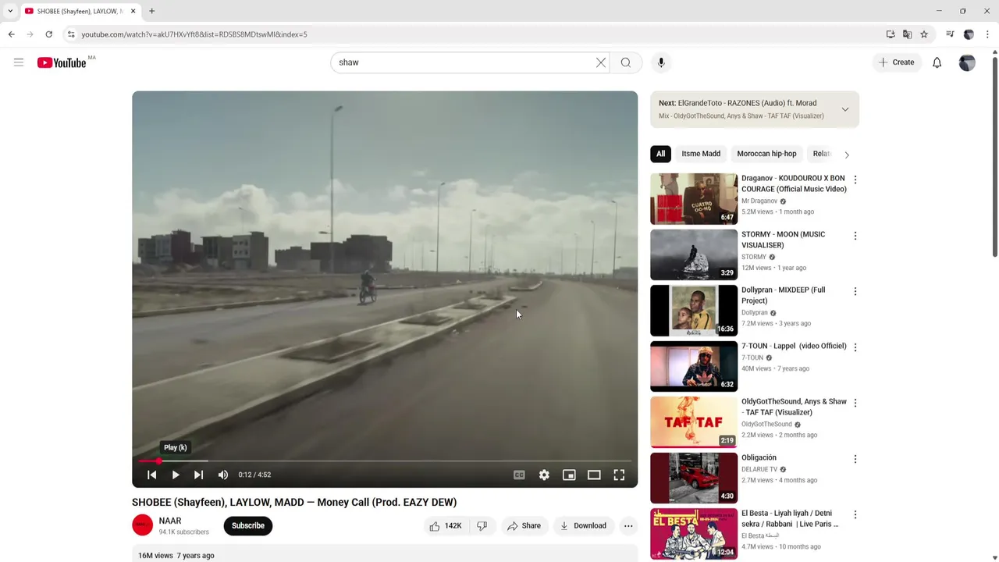Image resolution: width=999 pixels, height=562 pixels.
Task: View site information icon in address bar
Action: click(x=71, y=34)
